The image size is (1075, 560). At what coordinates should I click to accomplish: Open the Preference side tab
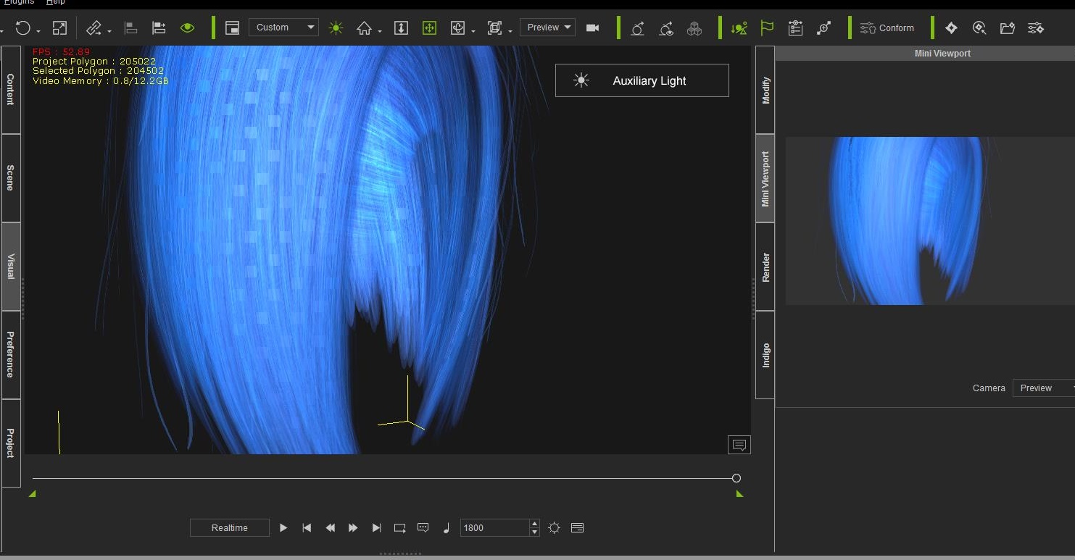pos(11,355)
